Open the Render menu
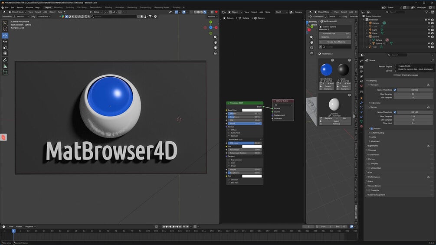This screenshot has width=436, height=245. point(20,7)
